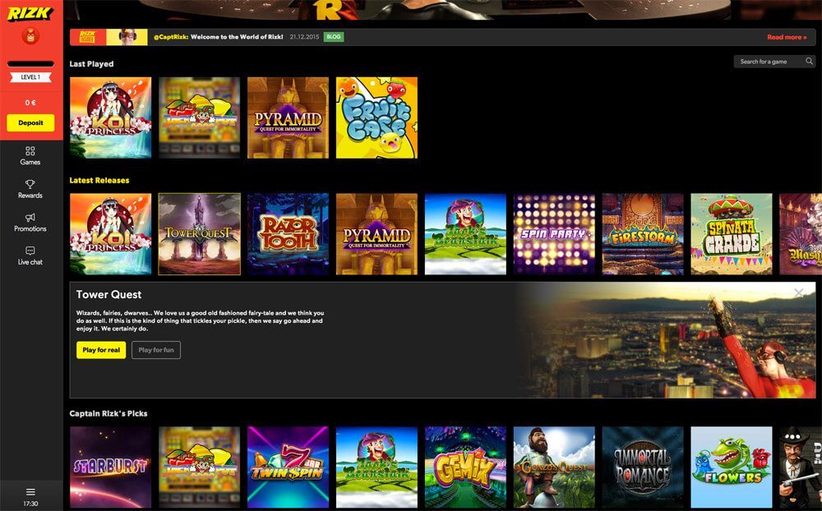Click Play for fun for Tower Quest
This screenshot has height=511, width=822.
click(x=156, y=350)
